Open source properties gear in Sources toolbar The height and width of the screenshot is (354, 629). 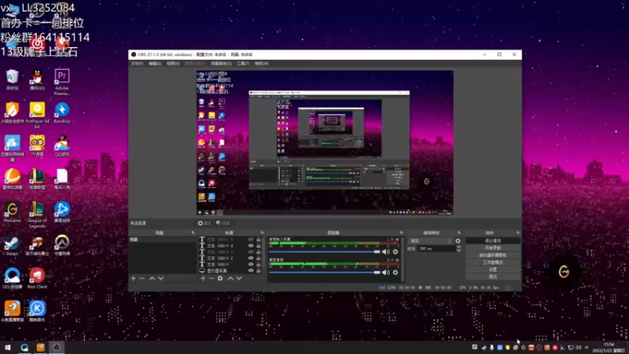coord(220,278)
